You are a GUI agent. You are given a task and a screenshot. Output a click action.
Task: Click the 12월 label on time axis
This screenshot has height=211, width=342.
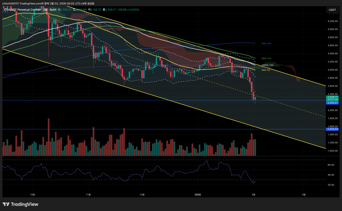click(x=142, y=194)
